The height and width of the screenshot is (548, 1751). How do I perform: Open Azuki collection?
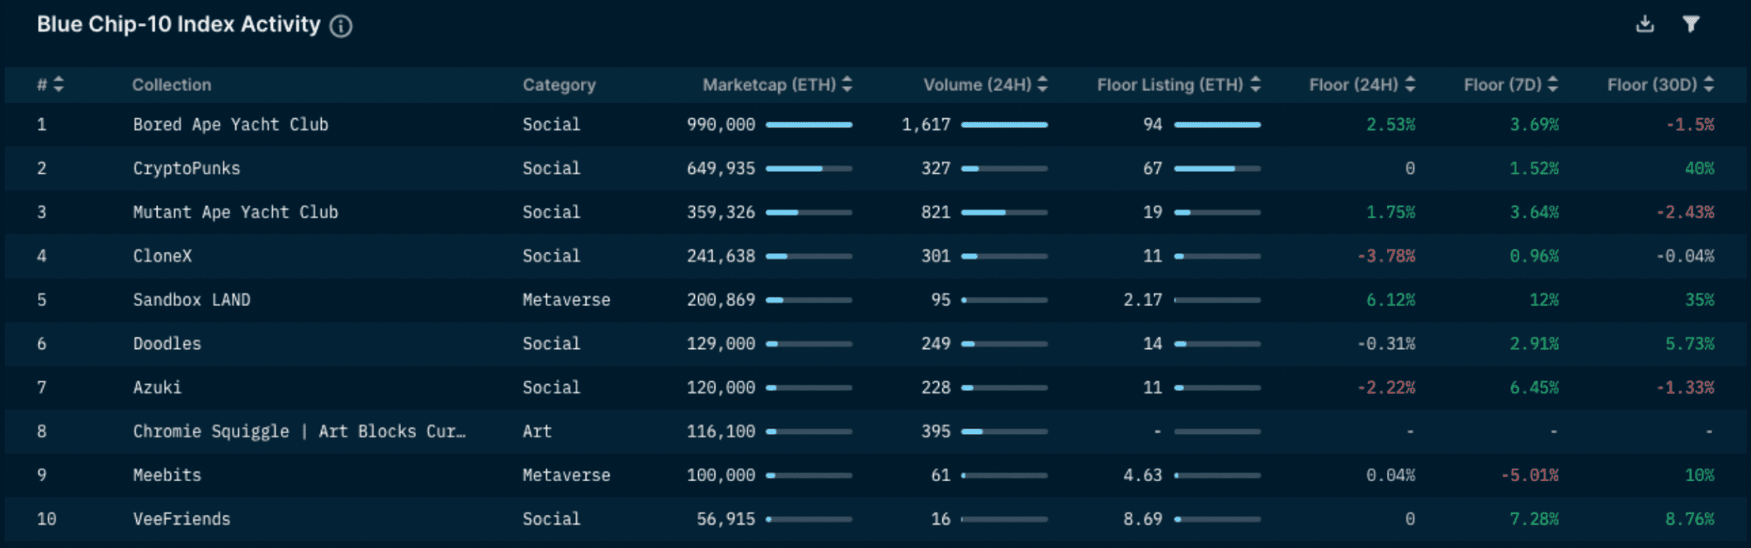158,387
